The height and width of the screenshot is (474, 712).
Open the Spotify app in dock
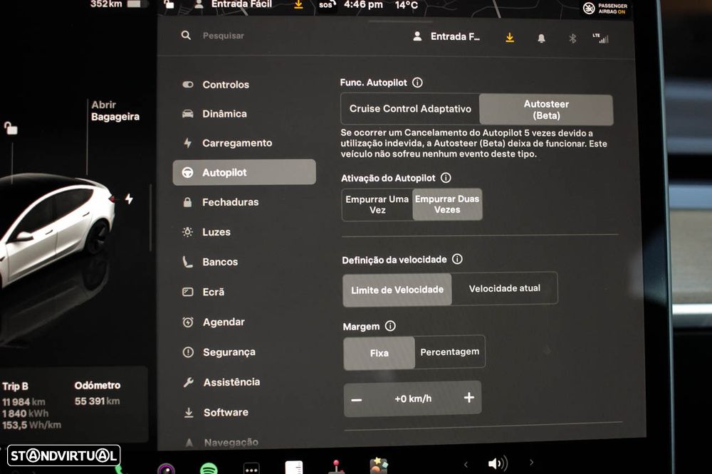[209, 468]
